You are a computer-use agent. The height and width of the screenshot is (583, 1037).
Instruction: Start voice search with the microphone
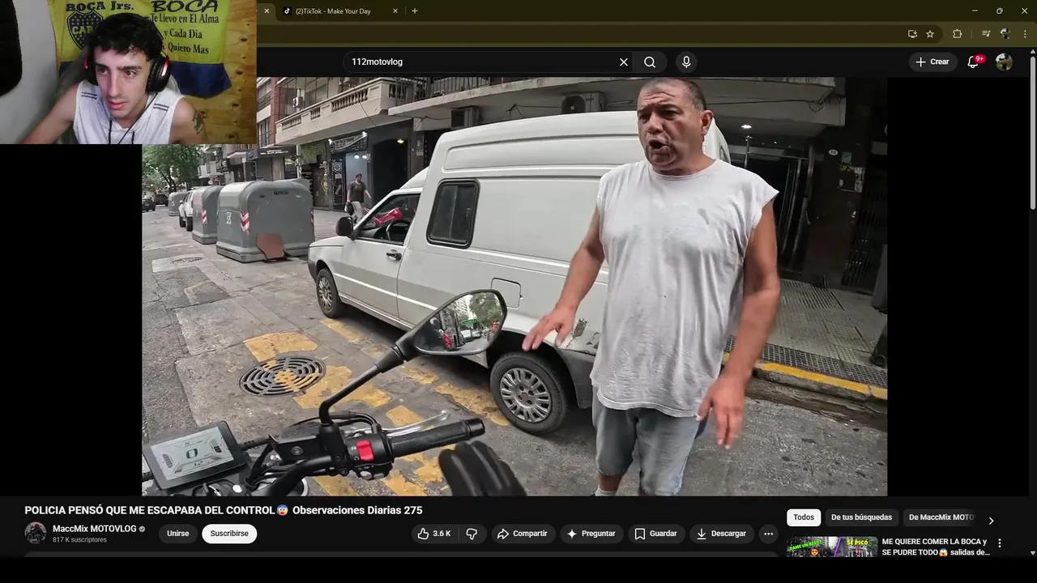[686, 62]
